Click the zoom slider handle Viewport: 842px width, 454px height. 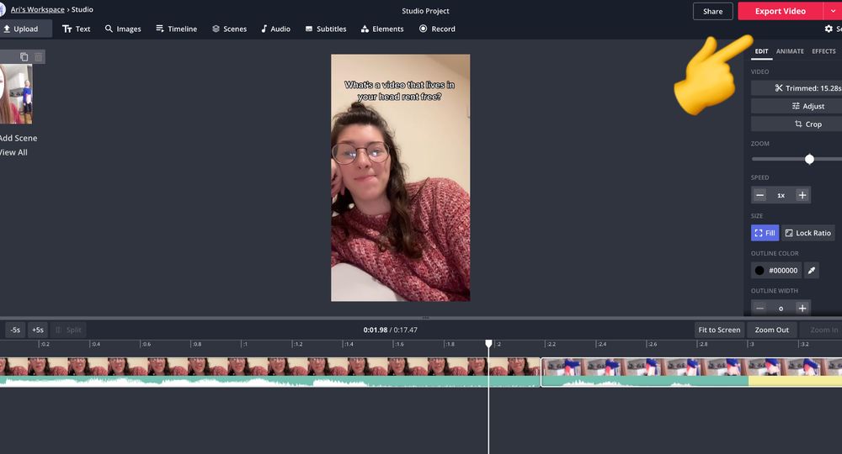[809, 159]
